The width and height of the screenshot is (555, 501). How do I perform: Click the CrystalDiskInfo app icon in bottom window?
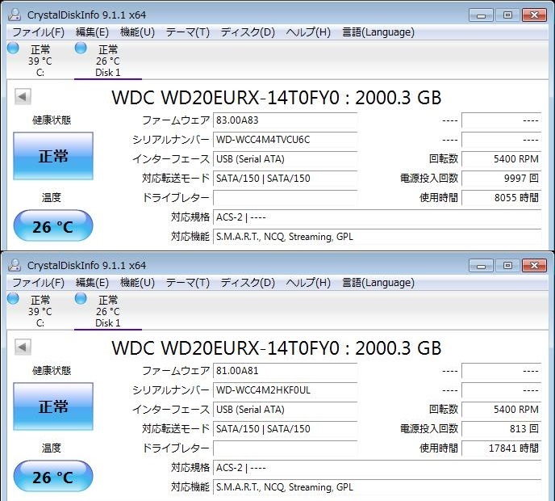click(x=15, y=265)
